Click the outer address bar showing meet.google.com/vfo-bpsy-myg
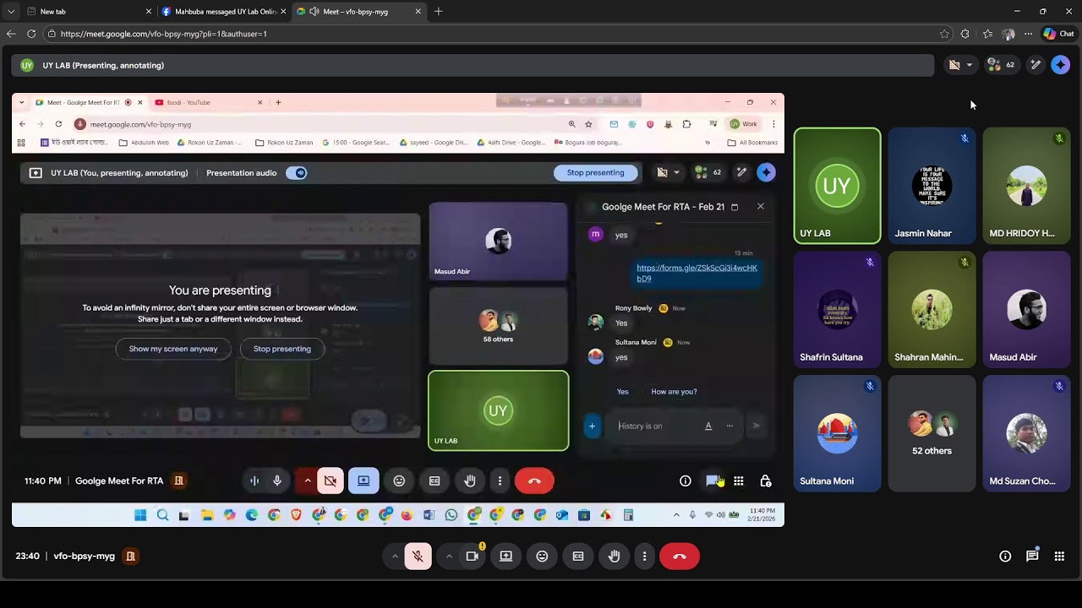Viewport: 1082px width, 608px height. click(x=490, y=34)
